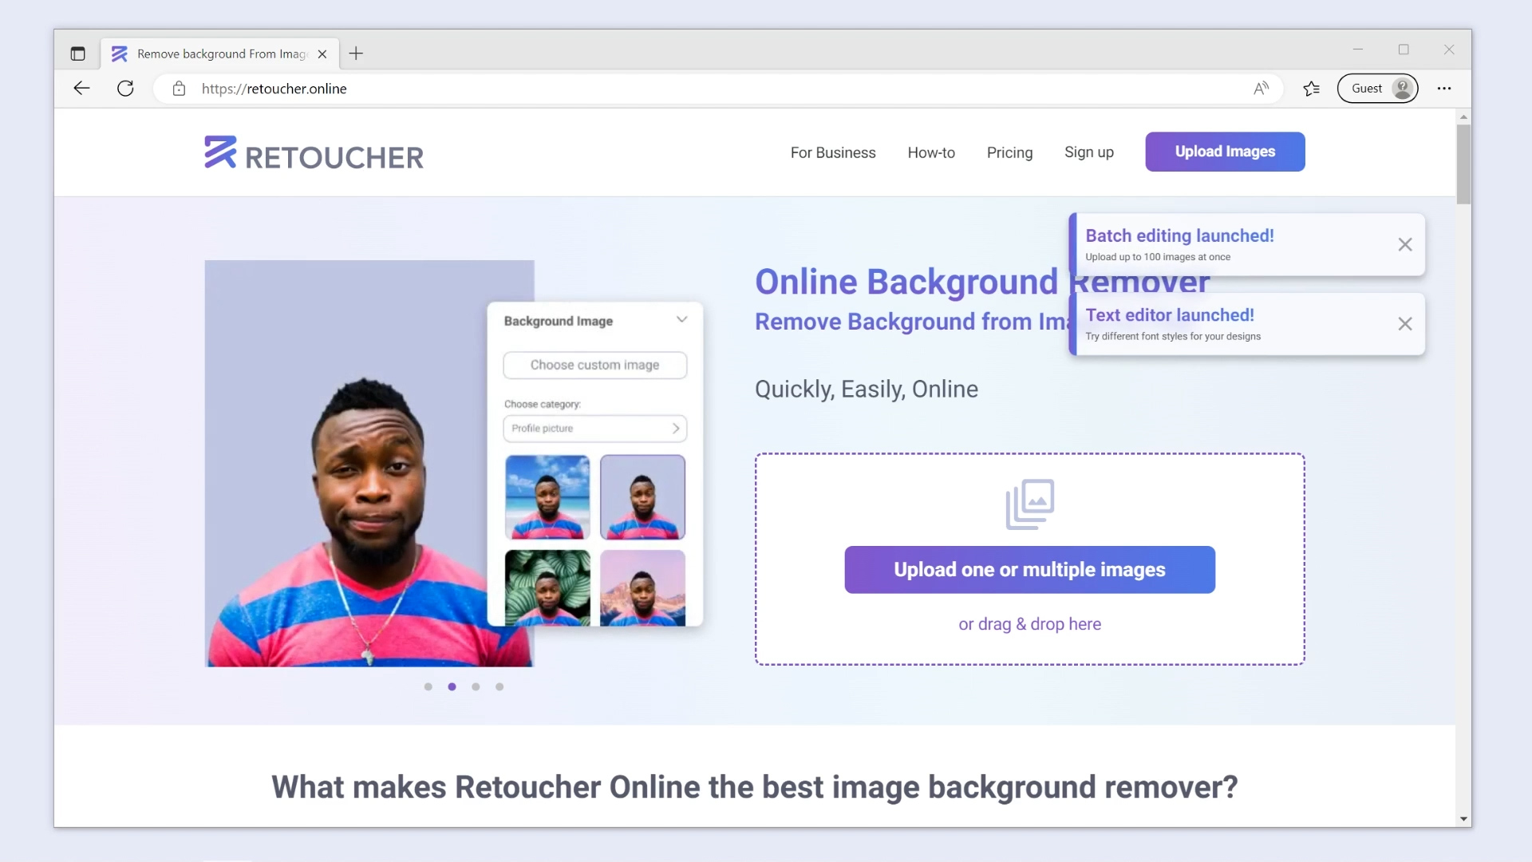Start Read aloud from the address bar
Viewport: 1532px width, 862px height.
coord(1261,89)
